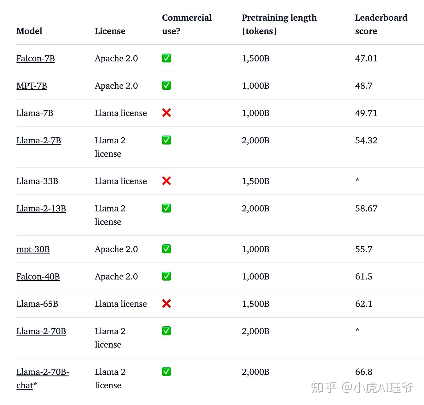Click the Pretraining length column header
Image resolution: width=424 pixels, height=405 pixels.
279,24
